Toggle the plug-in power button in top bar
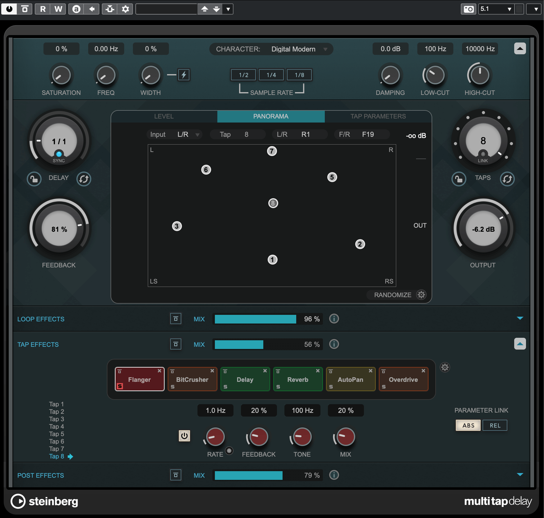544x518 pixels. click(x=9, y=9)
